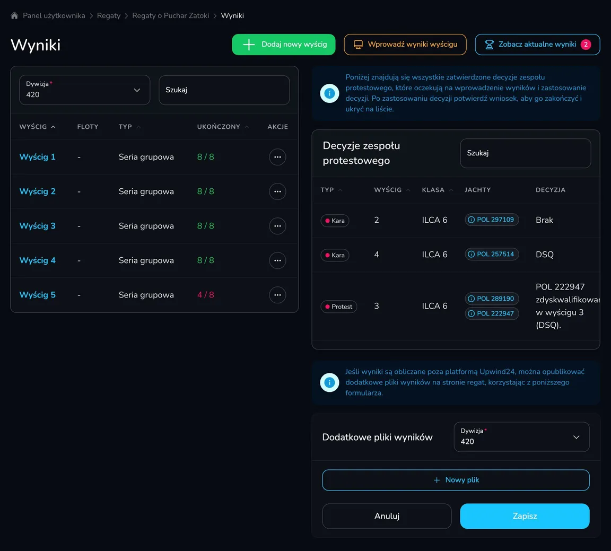
Task: Open yacht POL 222947 chip
Action: (492, 314)
